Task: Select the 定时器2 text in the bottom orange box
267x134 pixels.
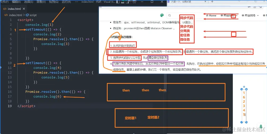Action: point(153,117)
